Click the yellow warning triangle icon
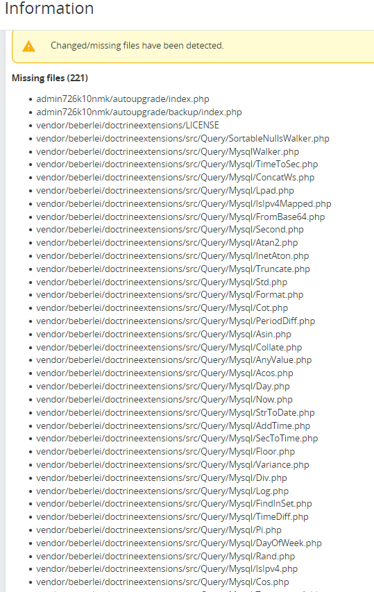The height and width of the screenshot is (592, 374). tap(28, 46)
